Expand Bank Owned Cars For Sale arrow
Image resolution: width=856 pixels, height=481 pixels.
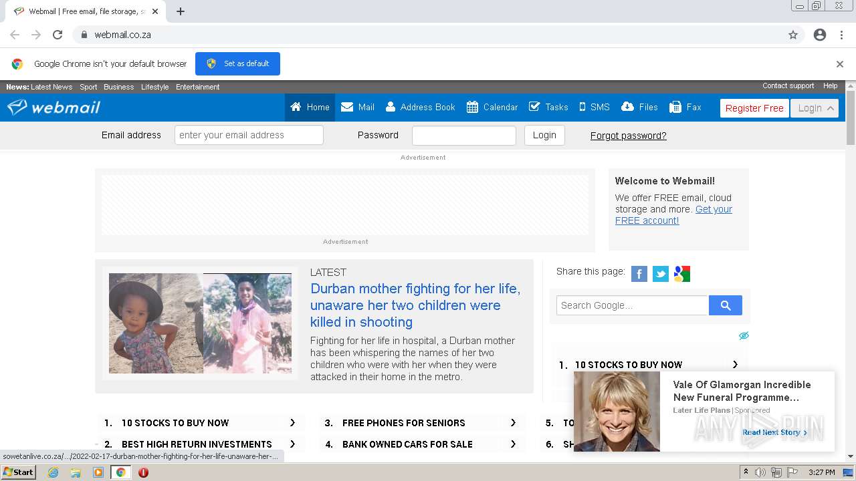[513, 444]
